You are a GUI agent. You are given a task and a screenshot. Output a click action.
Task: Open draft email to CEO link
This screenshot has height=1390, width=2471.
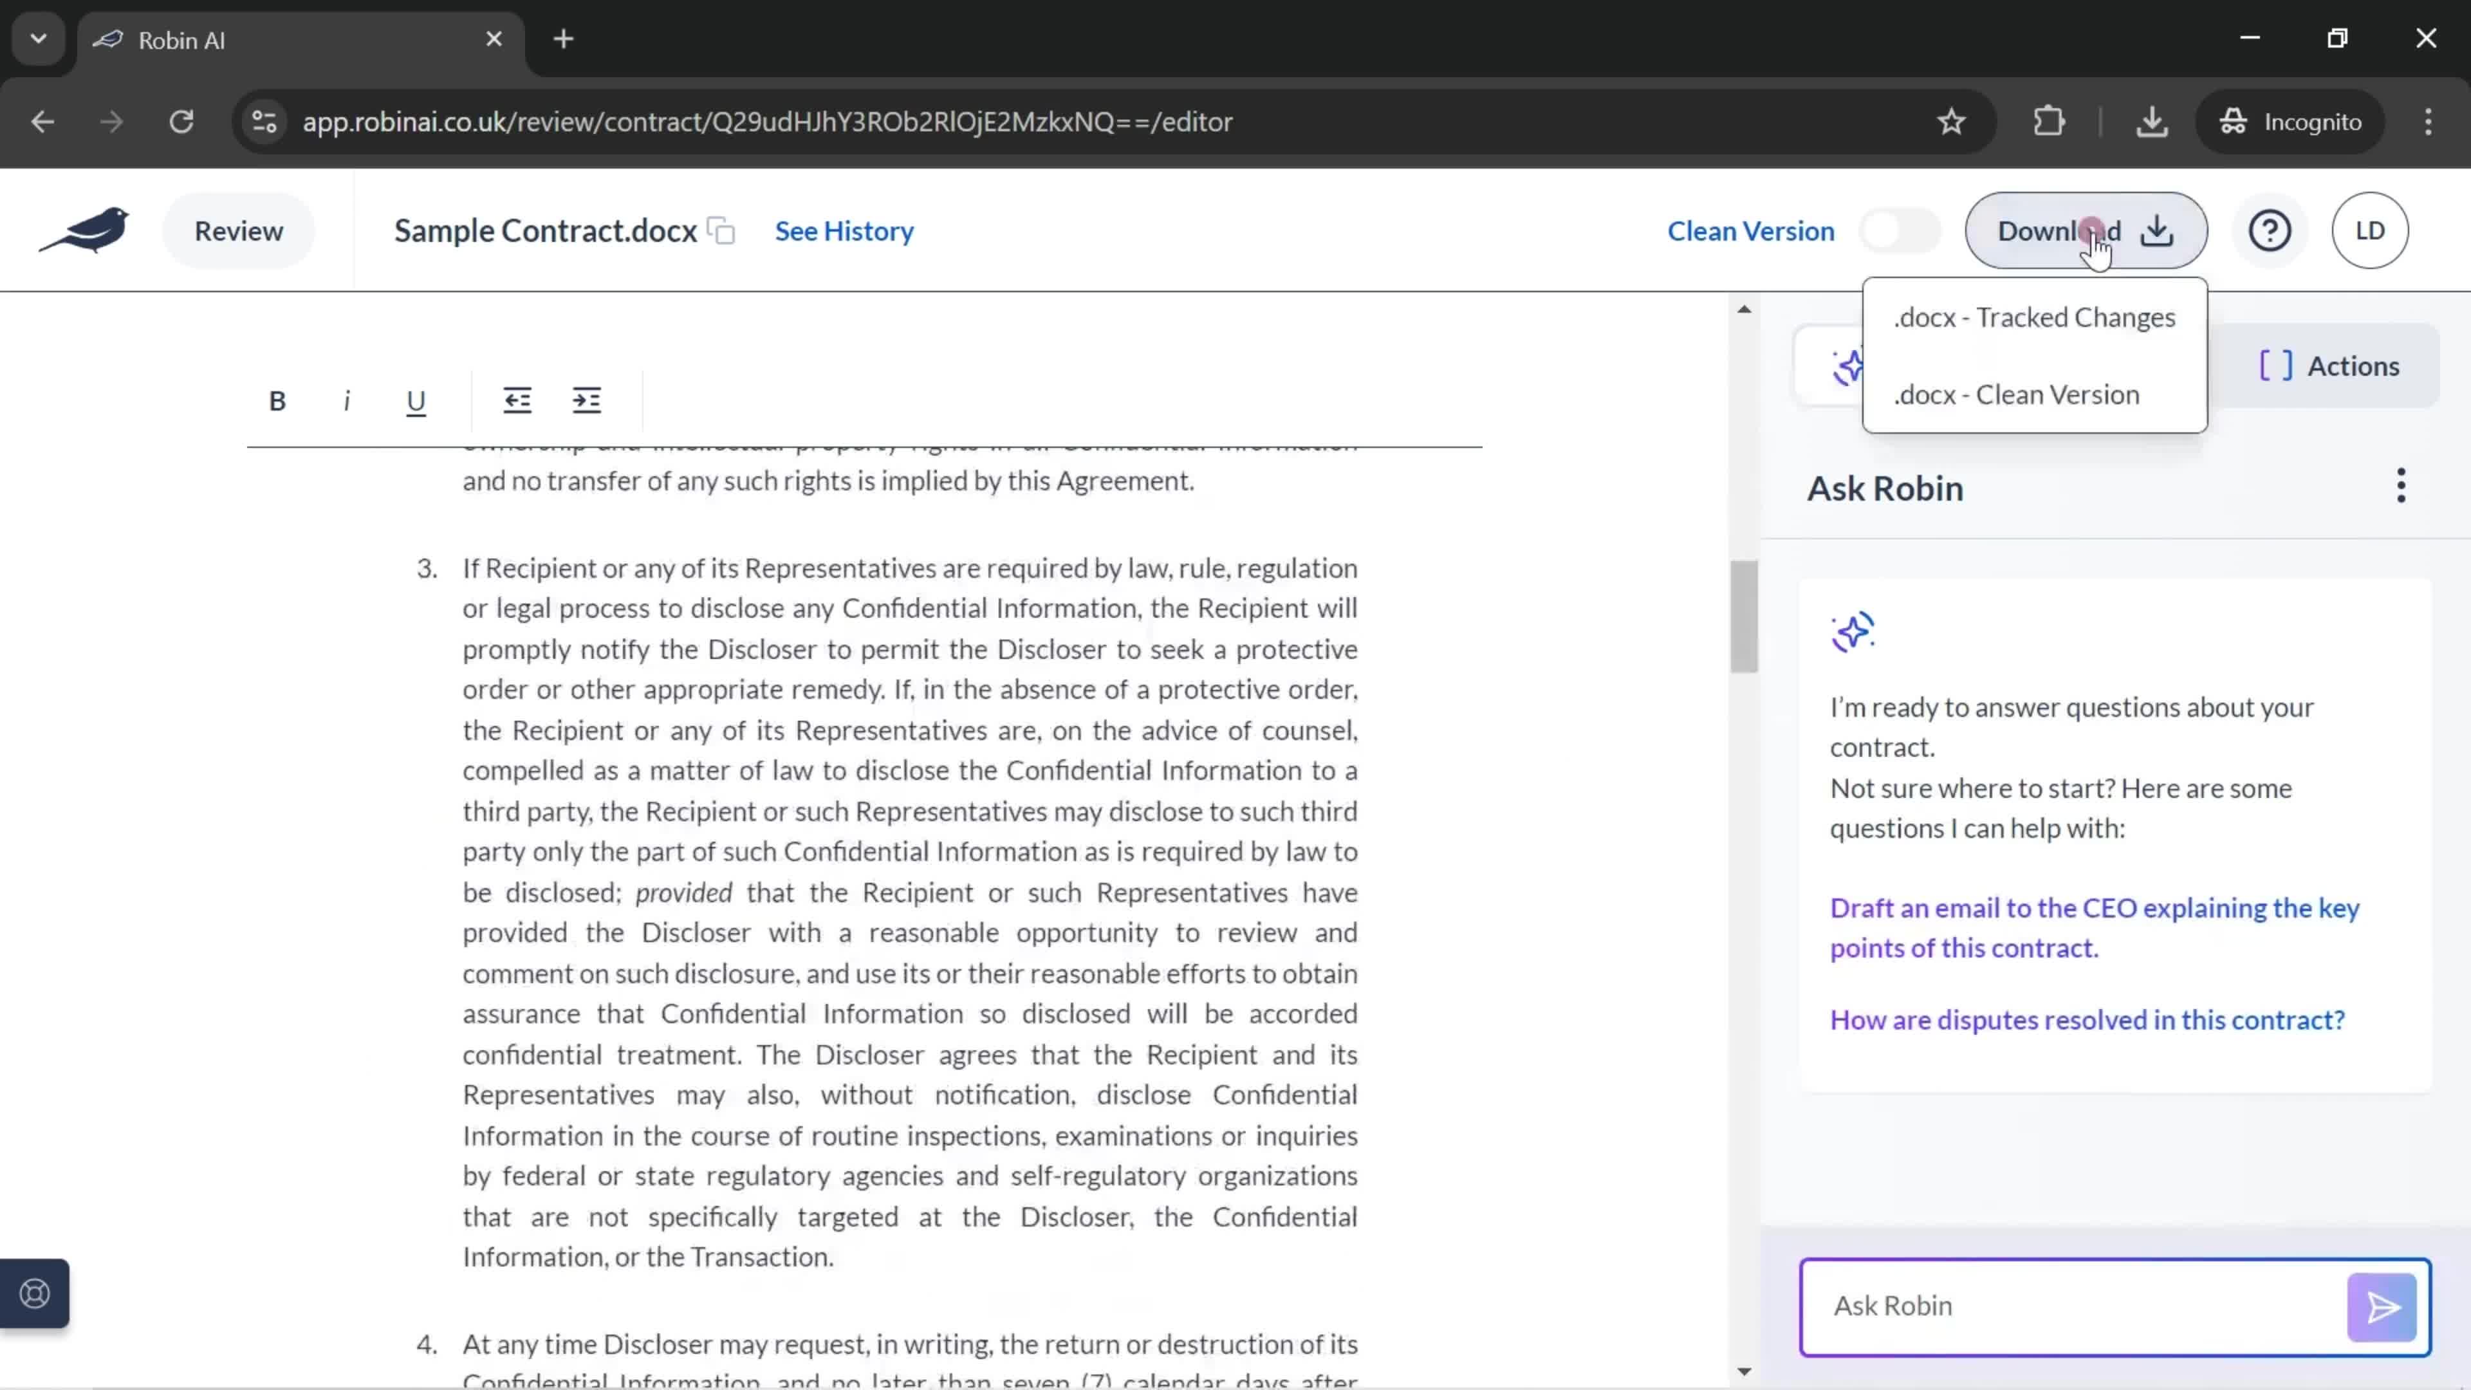tap(2096, 927)
